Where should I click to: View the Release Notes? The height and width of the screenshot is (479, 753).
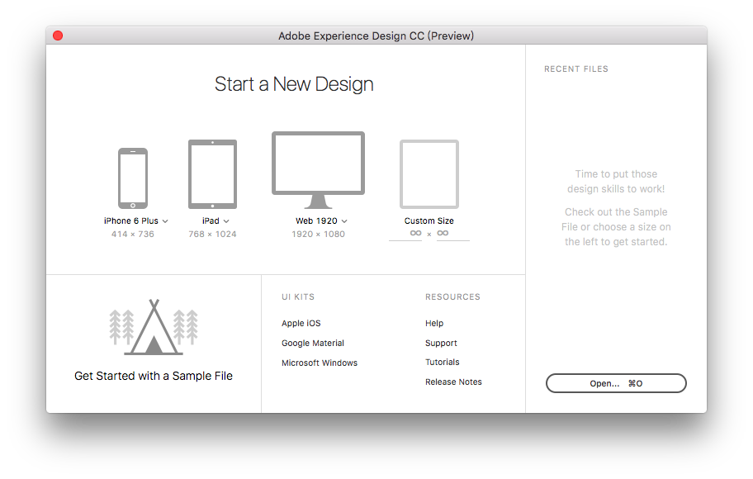click(453, 382)
